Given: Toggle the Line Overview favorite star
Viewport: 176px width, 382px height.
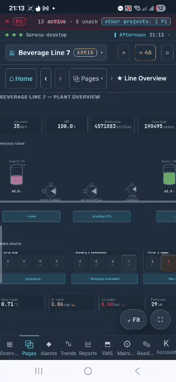Looking at the screenshot, I should coord(119,78).
